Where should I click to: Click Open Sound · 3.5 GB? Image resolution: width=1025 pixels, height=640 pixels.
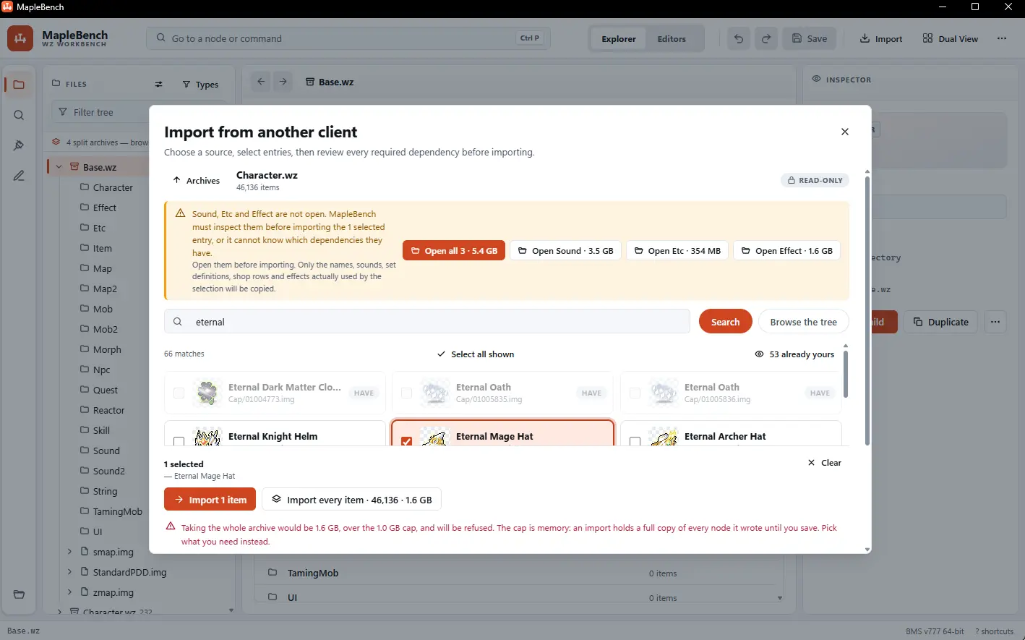point(565,251)
